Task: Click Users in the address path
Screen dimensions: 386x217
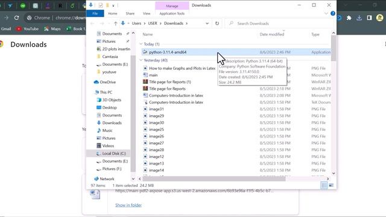Action: click(136, 24)
